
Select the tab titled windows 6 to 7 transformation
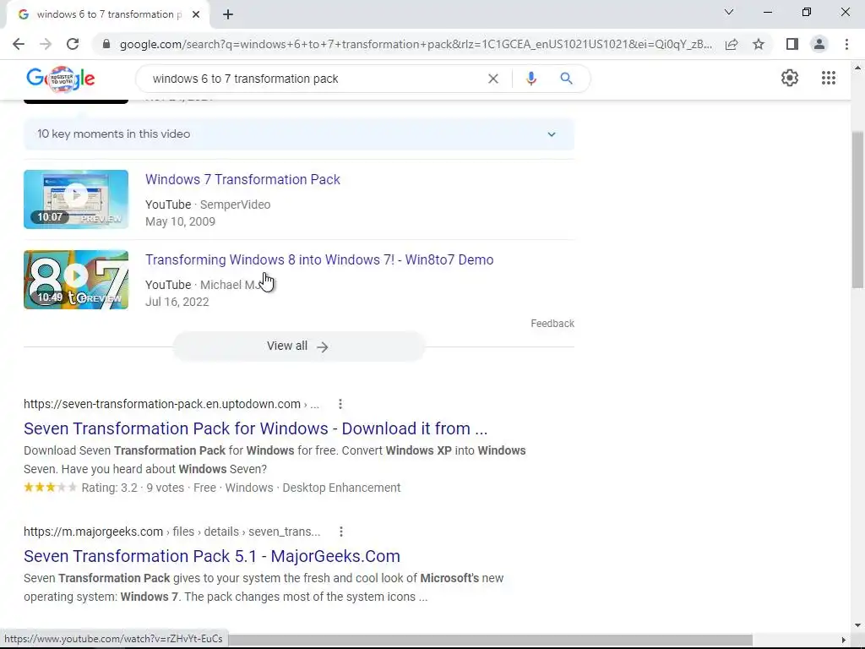(107, 14)
